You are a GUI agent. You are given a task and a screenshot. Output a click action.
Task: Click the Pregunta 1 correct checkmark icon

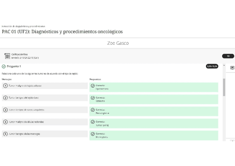[x=4, y=67]
